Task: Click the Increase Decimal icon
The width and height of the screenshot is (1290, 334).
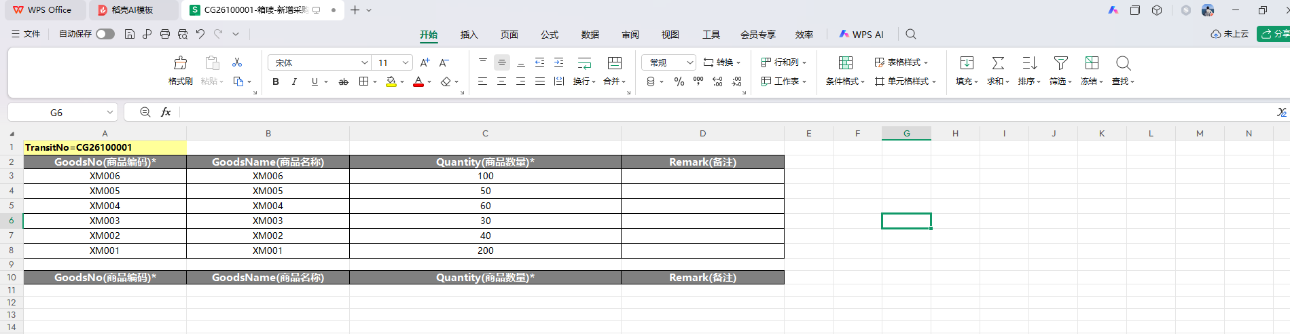Action: [717, 81]
